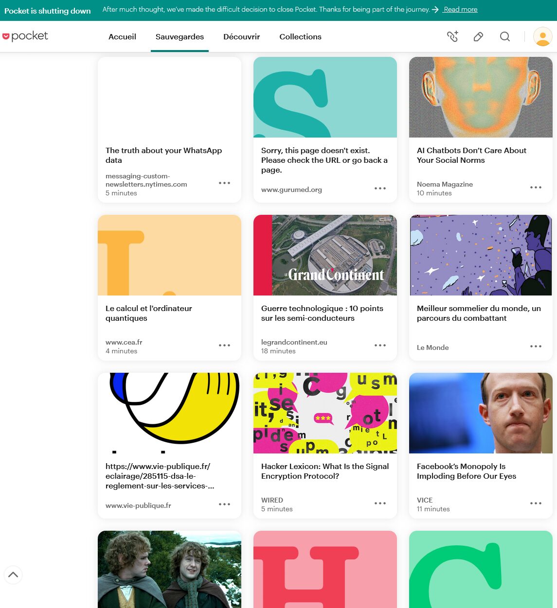This screenshot has height=608, width=557.
Task: Click the yellow smiley thumbnail of vie-publique card
Action: pyautogui.click(x=169, y=413)
